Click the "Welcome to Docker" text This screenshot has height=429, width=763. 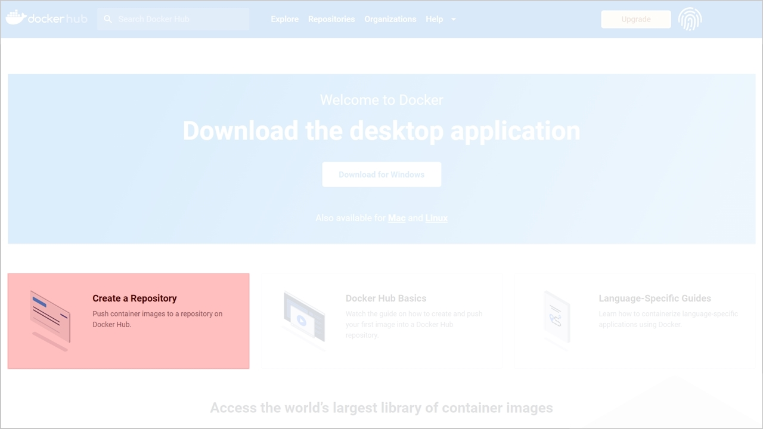tap(381, 100)
